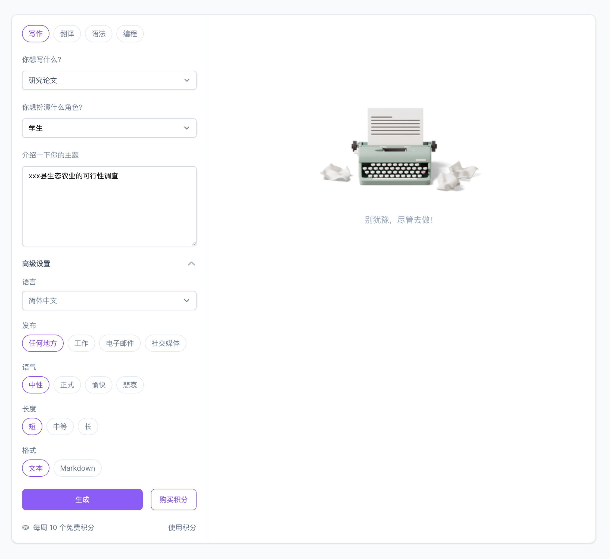Select the 正式 tone option

(x=67, y=385)
